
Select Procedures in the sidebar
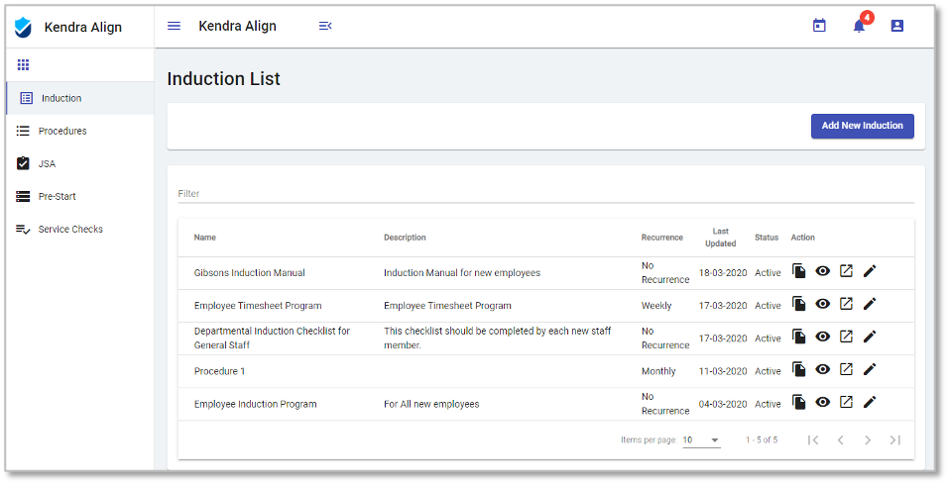(x=62, y=131)
